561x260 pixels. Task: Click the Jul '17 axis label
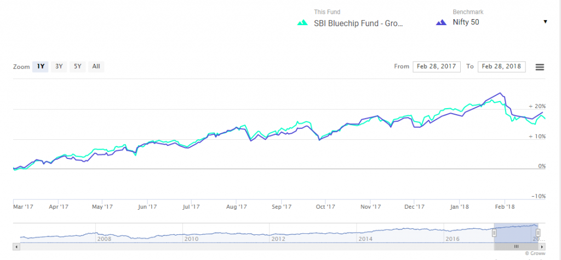[191, 206]
